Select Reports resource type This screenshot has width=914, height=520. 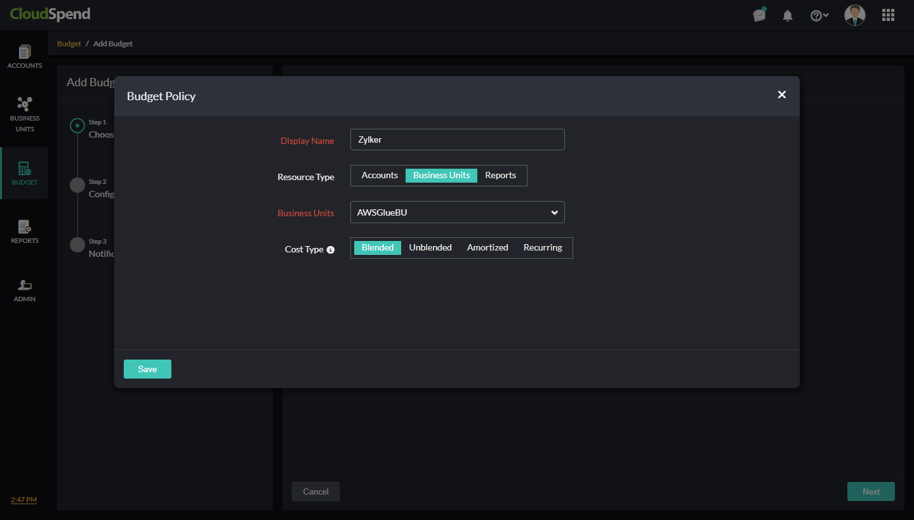(501, 176)
